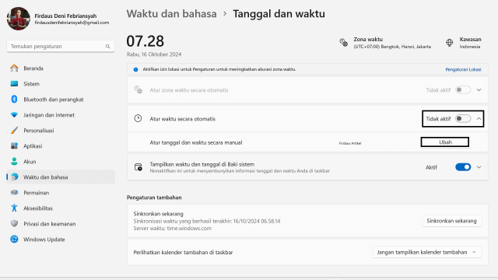Image resolution: width=498 pixels, height=280 pixels.
Task: Click the Rabu, 16 Oktober 2024 date text
Action: coord(154,54)
